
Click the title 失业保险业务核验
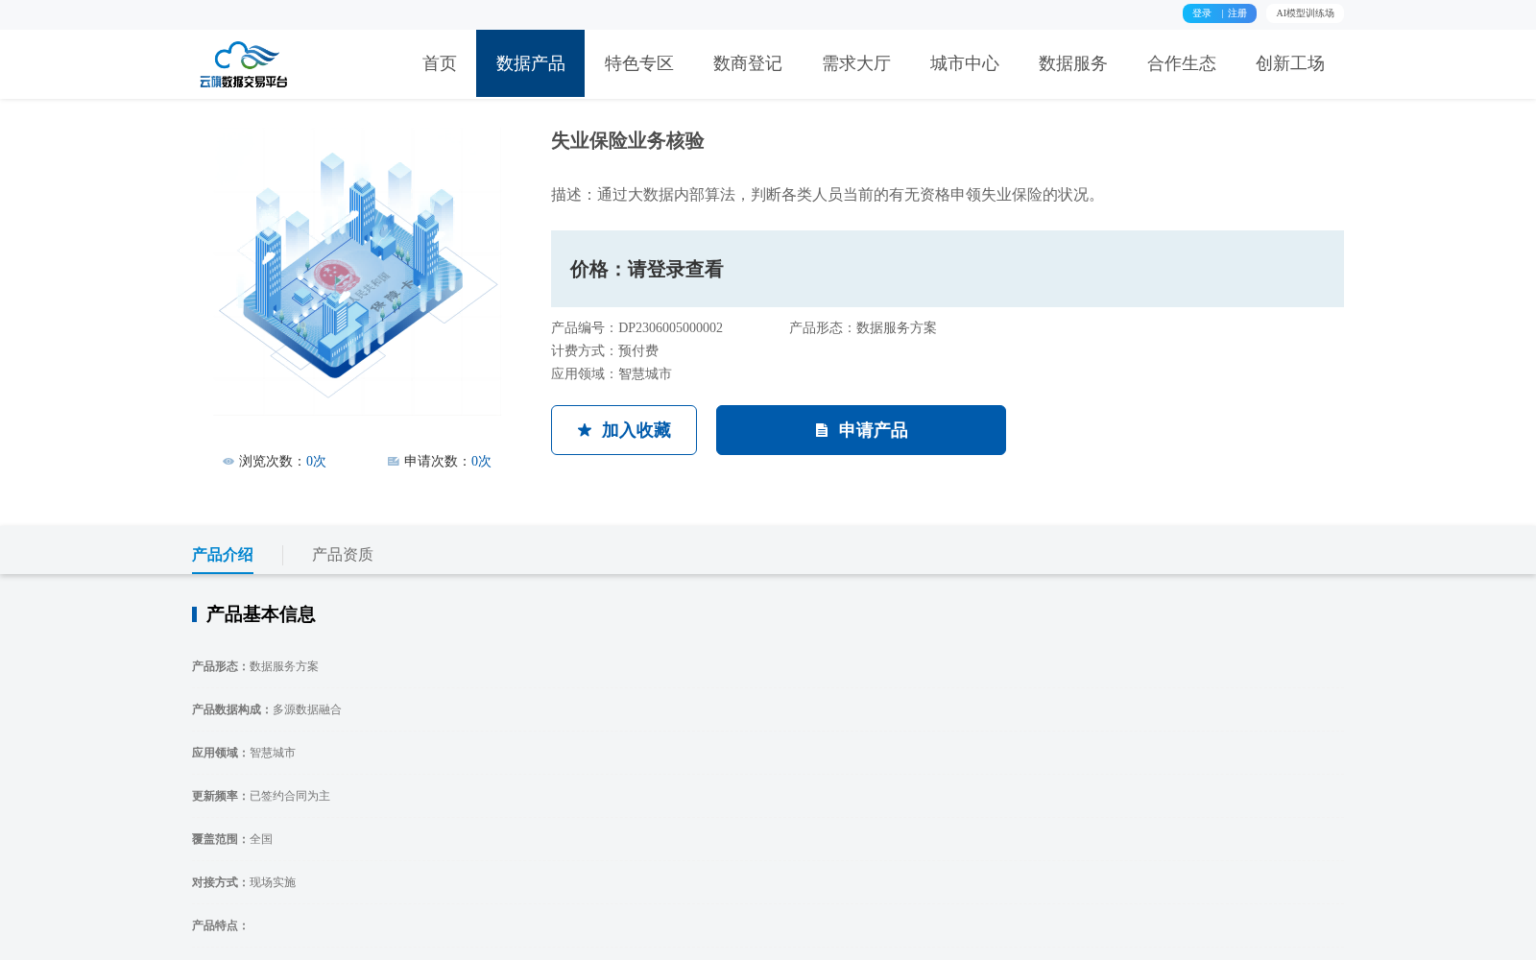tap(628, 141)
